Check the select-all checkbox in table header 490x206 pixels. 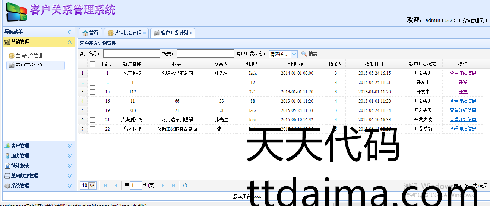click(92, 64)
